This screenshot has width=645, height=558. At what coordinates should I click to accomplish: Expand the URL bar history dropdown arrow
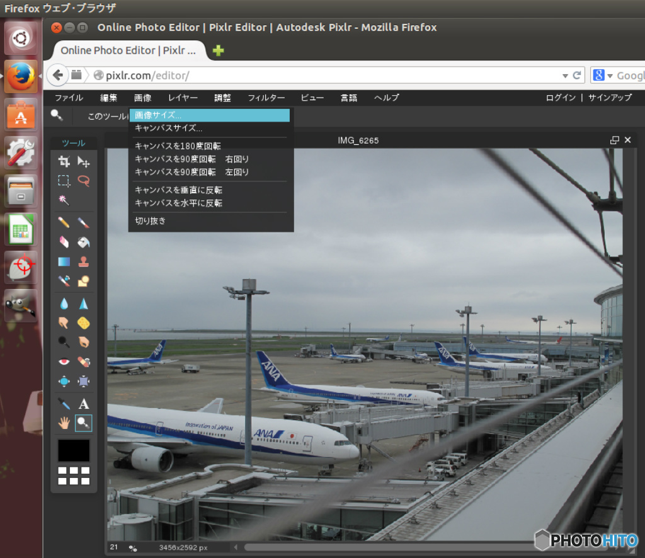coord(565,76)
